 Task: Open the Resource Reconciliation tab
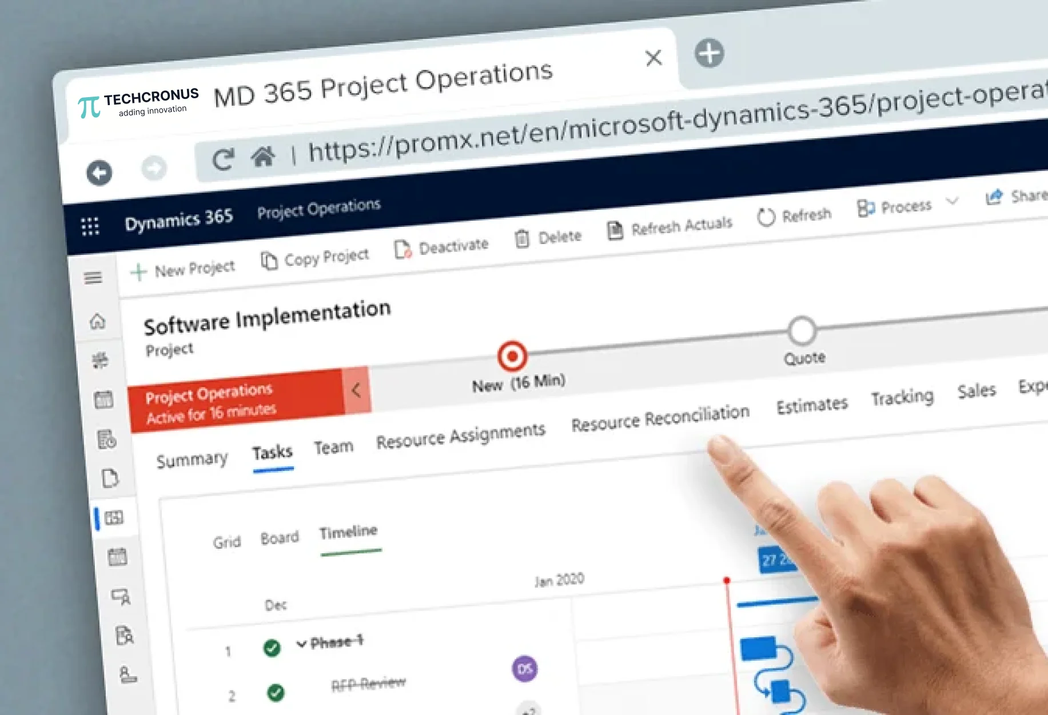[660, 420]
